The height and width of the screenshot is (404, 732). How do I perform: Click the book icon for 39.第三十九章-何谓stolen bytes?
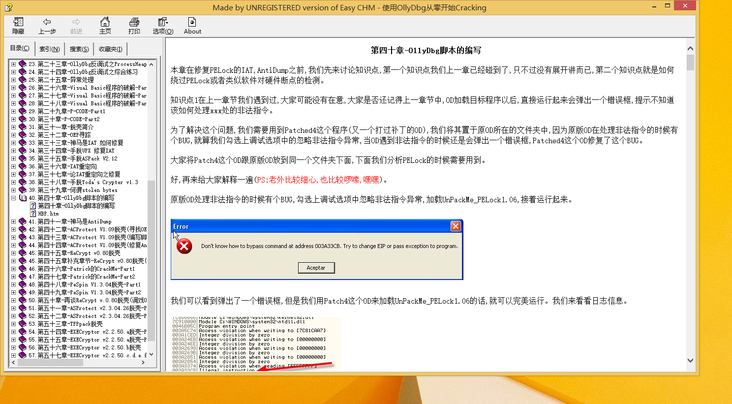coord(23,190)
